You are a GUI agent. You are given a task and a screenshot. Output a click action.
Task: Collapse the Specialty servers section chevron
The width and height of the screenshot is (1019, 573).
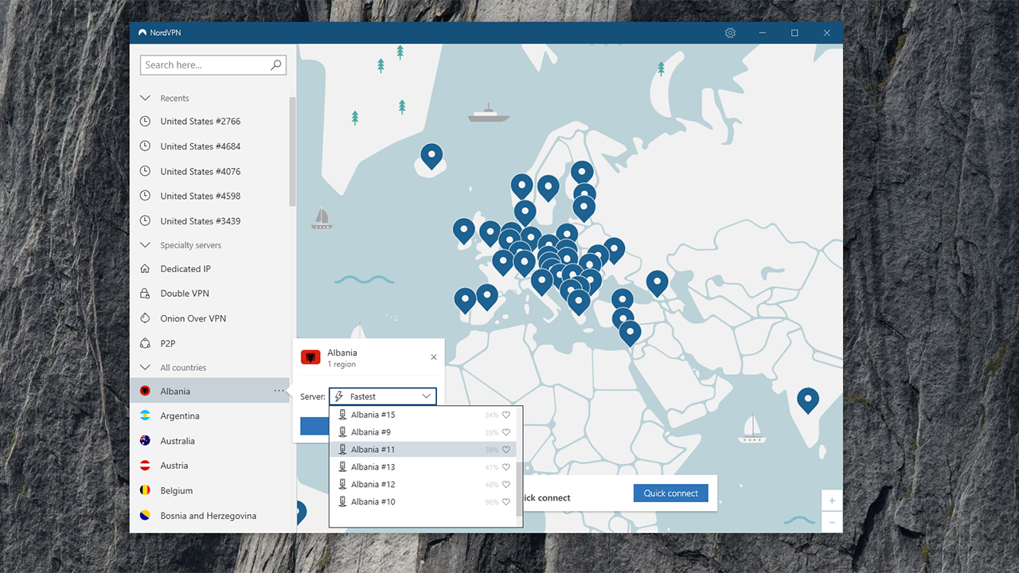[x=145, y=245]
